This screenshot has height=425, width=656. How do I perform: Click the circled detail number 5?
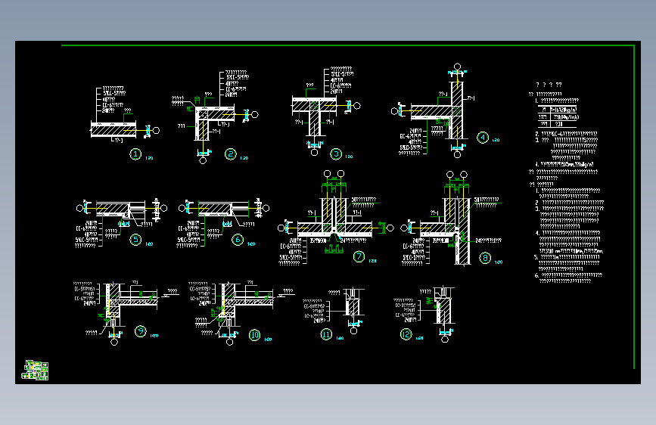pyautogui.click(x=135, y=240)
